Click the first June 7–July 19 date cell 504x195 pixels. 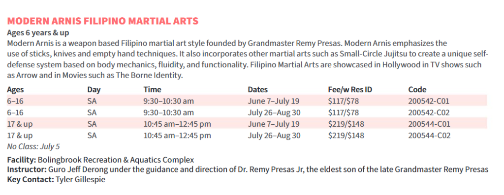click(x=274, y=101)
